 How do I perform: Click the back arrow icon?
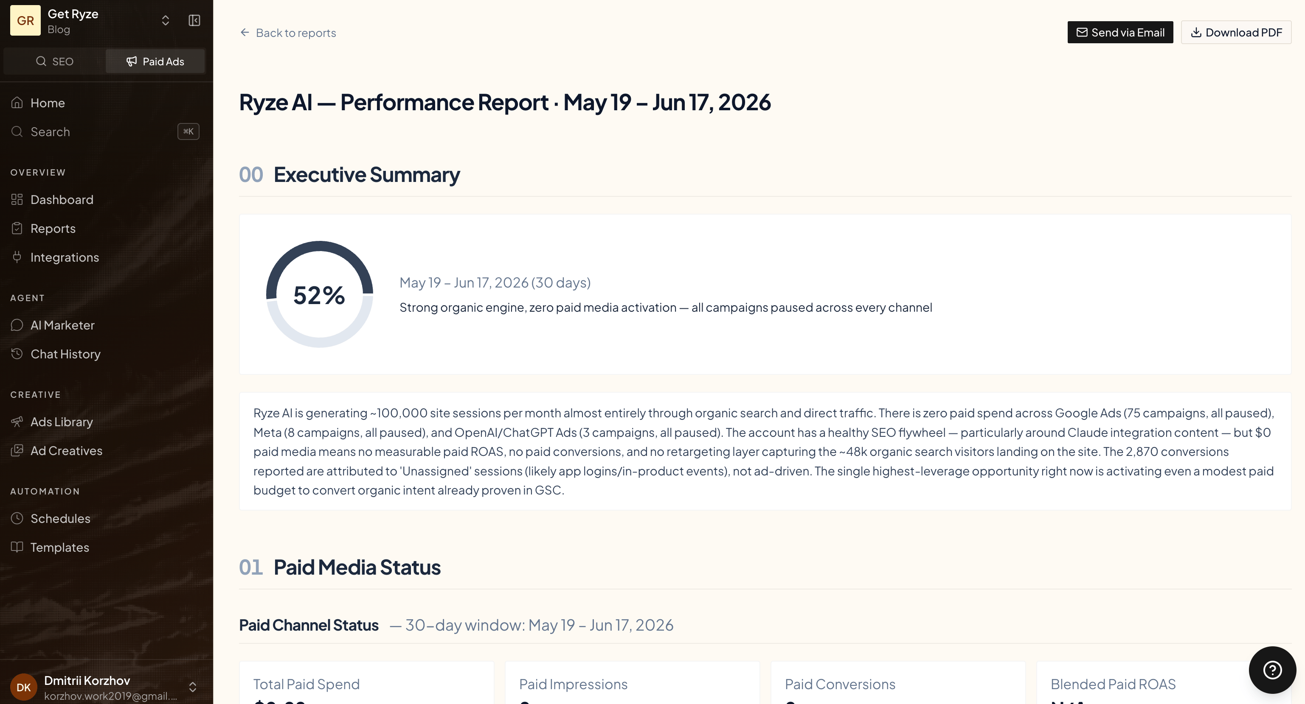point(245,32)
